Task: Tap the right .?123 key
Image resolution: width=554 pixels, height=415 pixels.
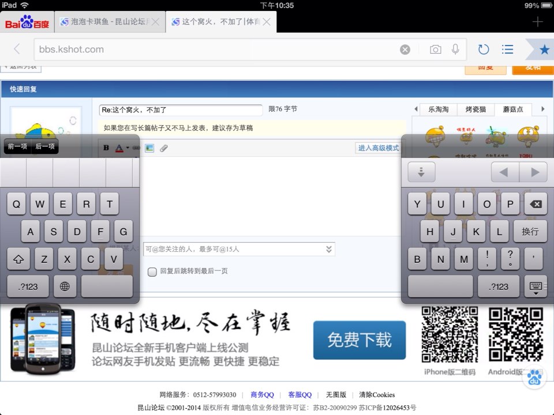Action: [499, 286]
